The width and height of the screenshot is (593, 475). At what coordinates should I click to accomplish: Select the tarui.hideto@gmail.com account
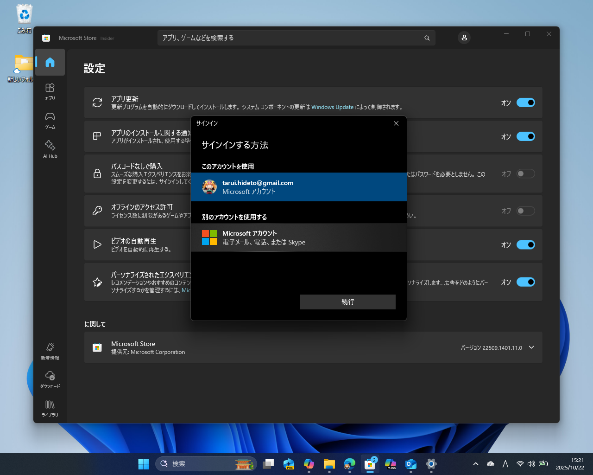click(x=299, y=187)
